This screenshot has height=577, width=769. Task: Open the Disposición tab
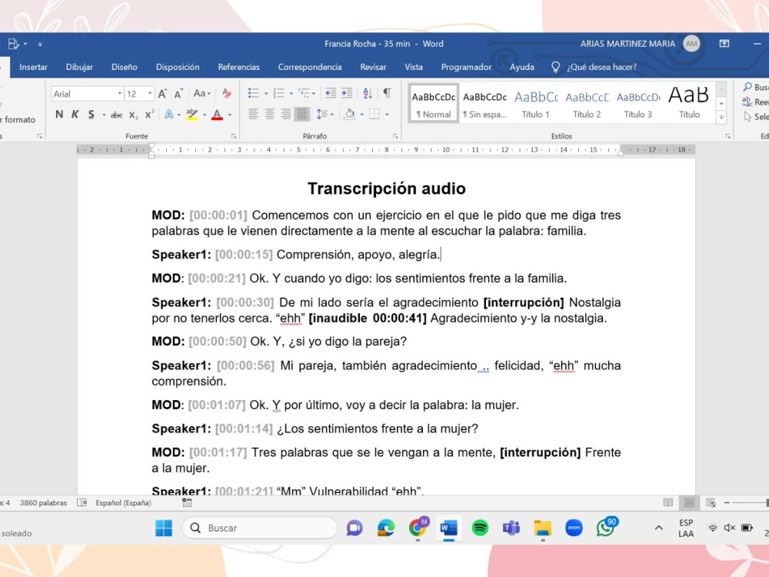pyautogui.click(x=178, y=67)
